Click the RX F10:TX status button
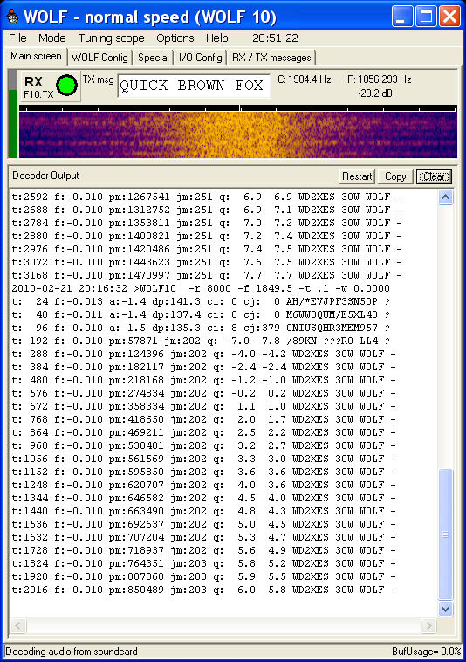This screenshot has width=466, height=662. 51,86
